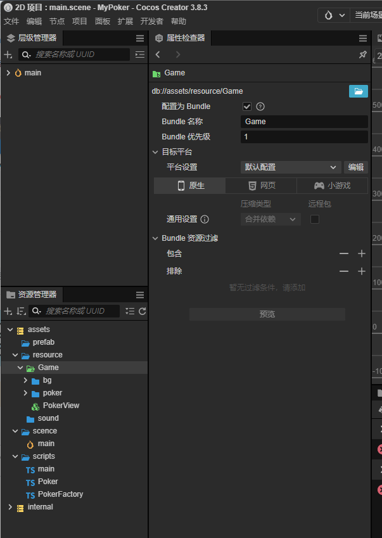Open 平台设置 默认配置 dropdown
382x538 pixels.
point(291,167)
